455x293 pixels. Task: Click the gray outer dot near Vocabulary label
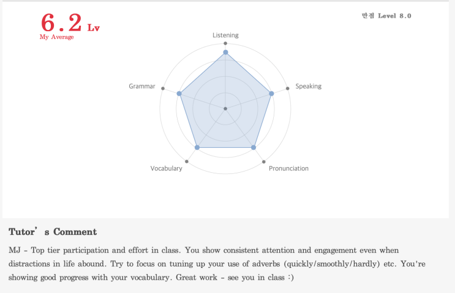click(187, 162)
